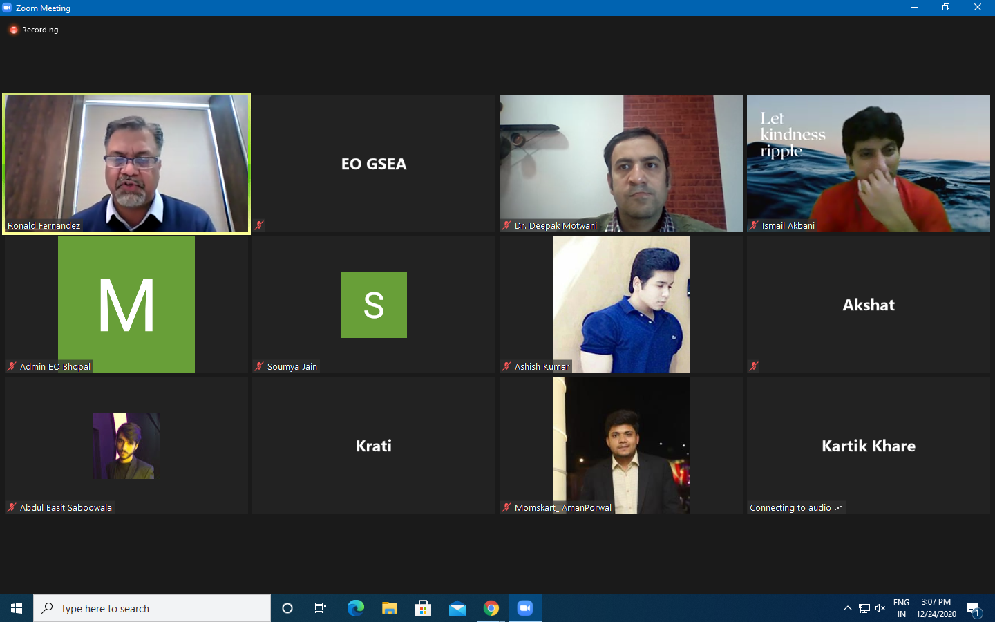Screen dimensions: 995x622
Task: Open Microsoft Edge from the taskbar
Action: 355,608
